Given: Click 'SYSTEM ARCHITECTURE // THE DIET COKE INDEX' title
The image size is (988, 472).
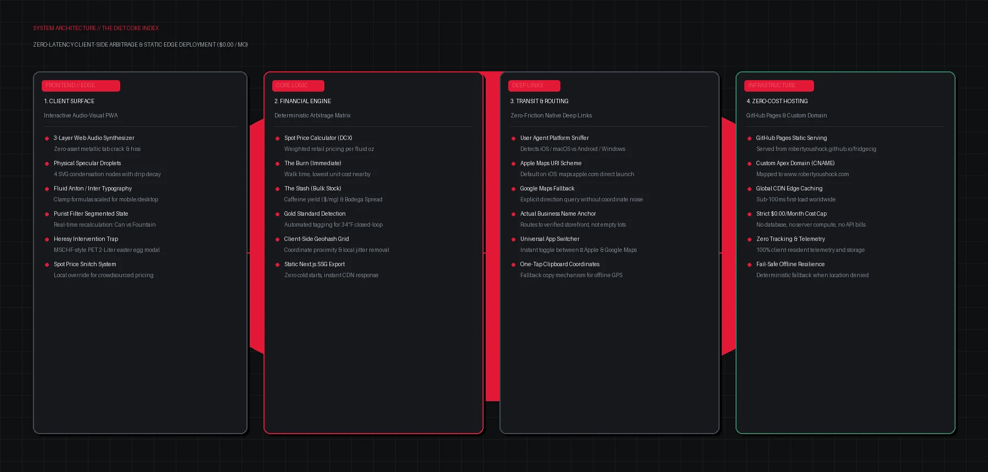Looking at the screenshot, I should coord(96,28).
